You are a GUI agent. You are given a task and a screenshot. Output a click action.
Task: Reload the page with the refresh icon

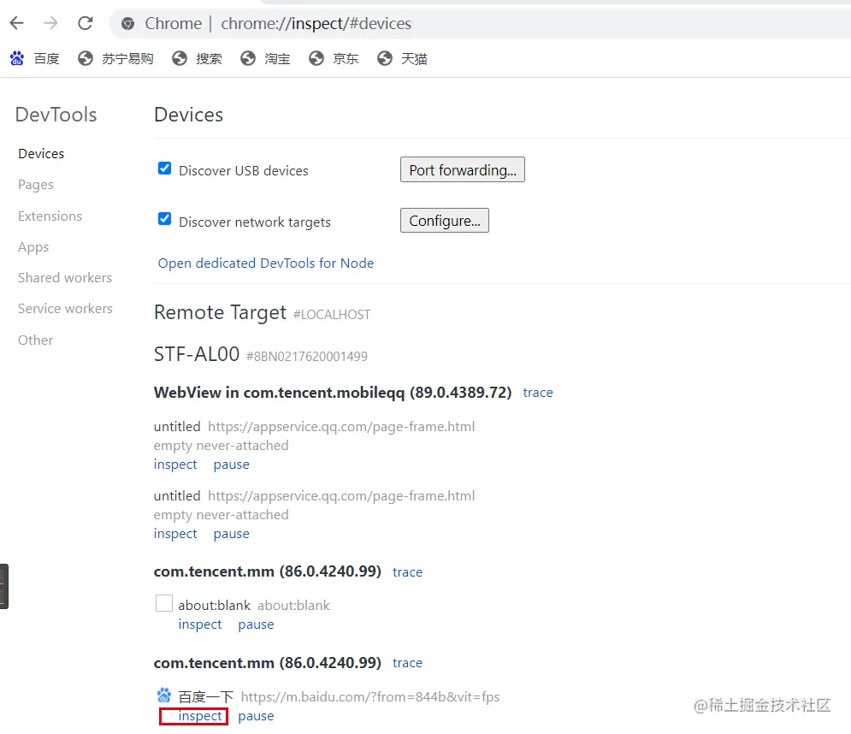[x=86, y=23]
